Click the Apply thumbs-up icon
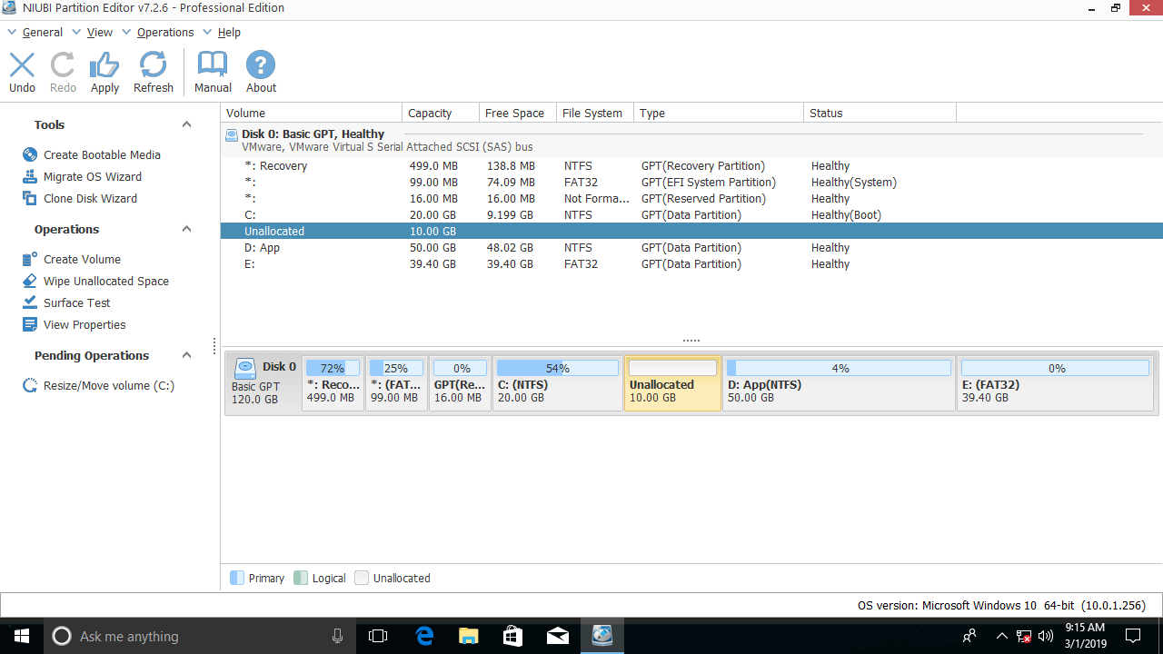 pos(104,65)
